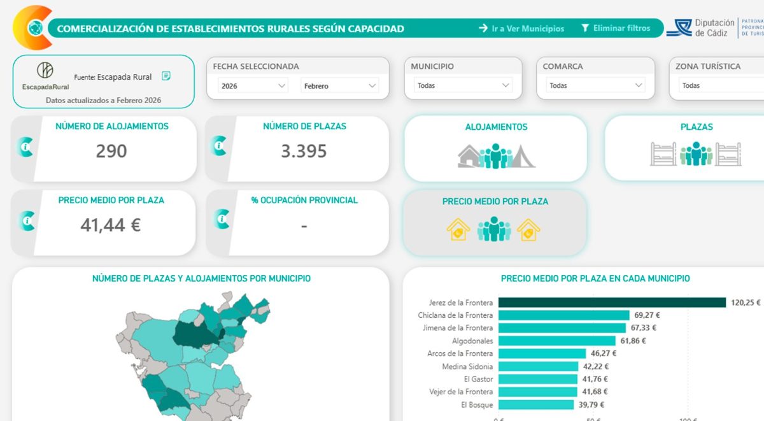The width and height of the screenshot is (764, 421).
Task: Click Ir a Ver Municipios button
Action: [x=521, y=29]
